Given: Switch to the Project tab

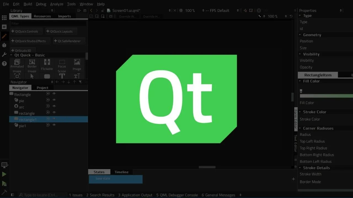Looking at the screenshot, I should (42, 88).
